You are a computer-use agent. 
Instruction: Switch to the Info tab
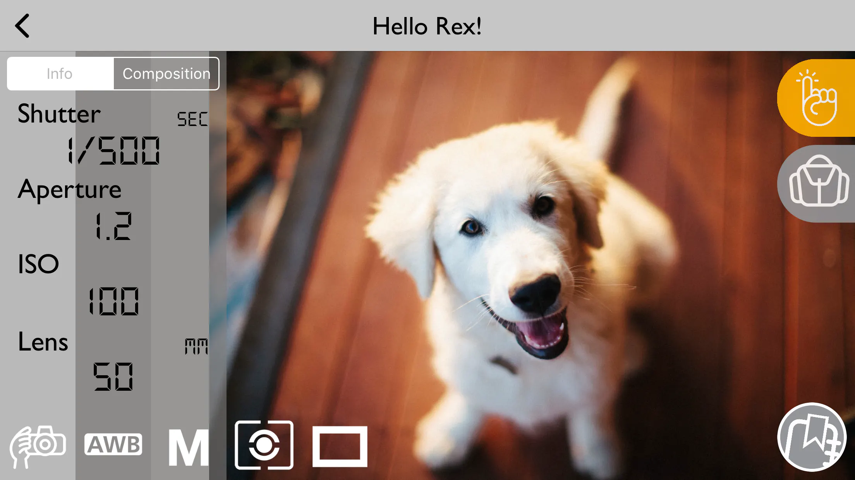pos(60,73)
